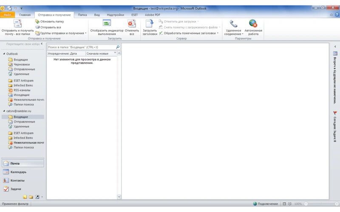Select Infected Items under Outlook
This screenshot has height=212, width=340.
(x=23, y=85)
